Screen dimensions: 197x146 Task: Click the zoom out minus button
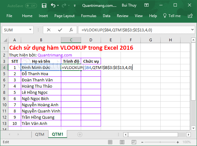(142, 142)
